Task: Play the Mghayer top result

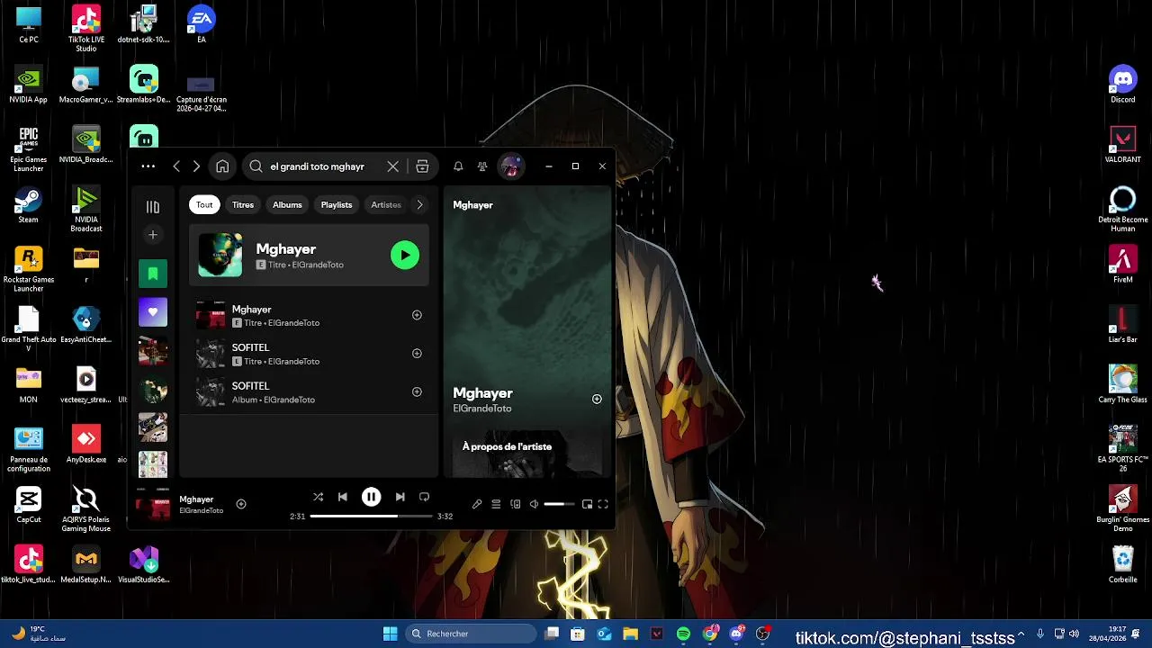Action: [405, 256]
